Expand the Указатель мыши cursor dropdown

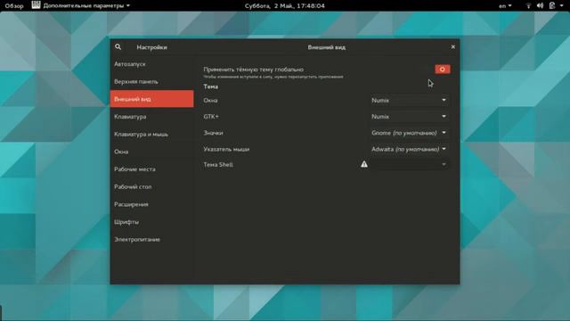[x=409, y=149]
